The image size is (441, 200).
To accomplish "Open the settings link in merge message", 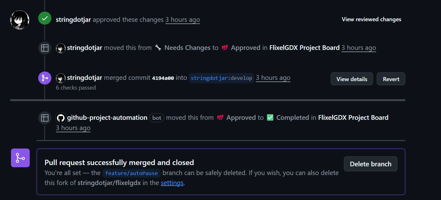I will (172, 183).
